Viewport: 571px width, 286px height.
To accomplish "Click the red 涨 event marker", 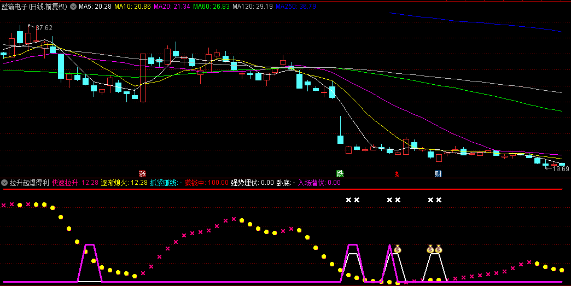I will [142, 174].
